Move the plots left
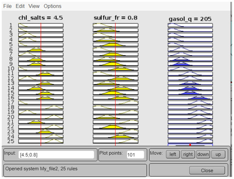Viewport: 234px width, 179px height. [x=173, y=154]
